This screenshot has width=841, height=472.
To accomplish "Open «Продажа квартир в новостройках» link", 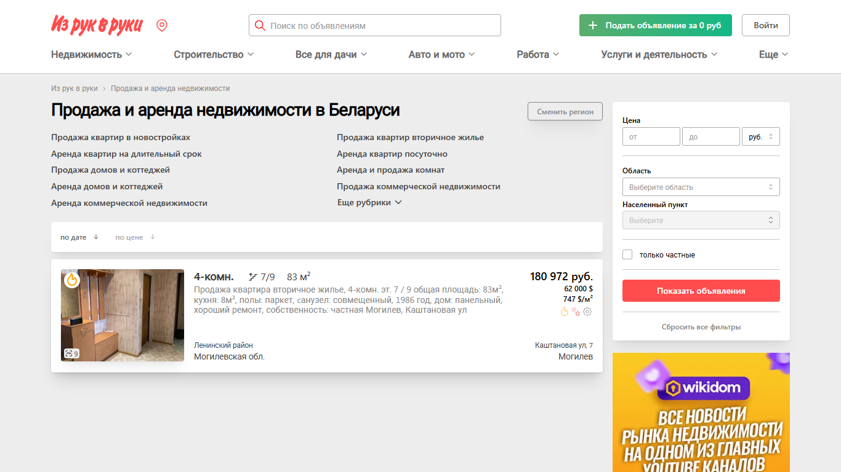I will [121, 137].
